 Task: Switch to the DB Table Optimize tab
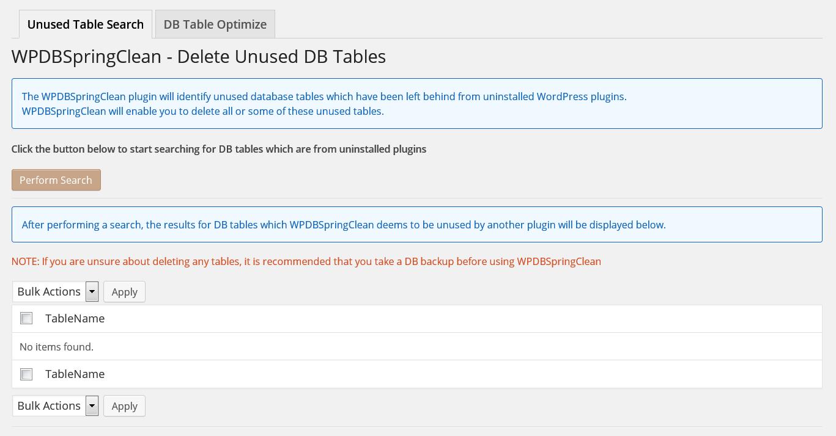pos(215,24)
